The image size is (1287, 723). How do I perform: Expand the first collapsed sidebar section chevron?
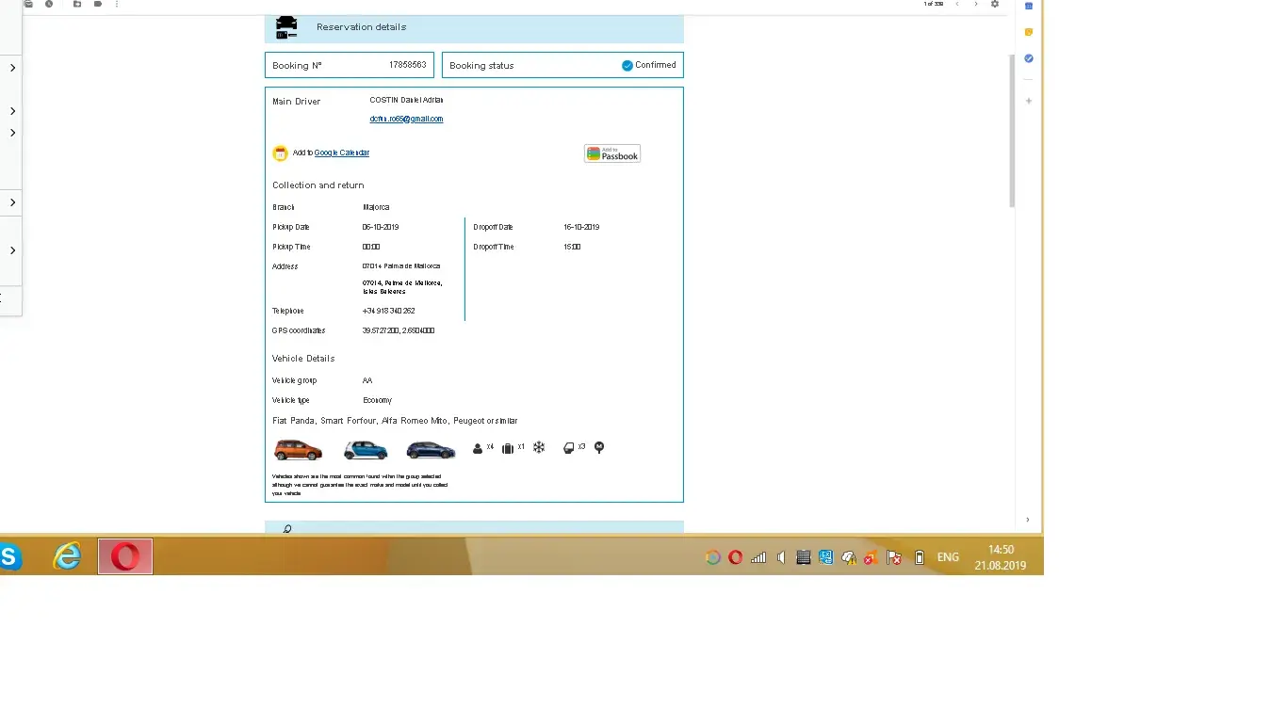click(x=12, y=68)
